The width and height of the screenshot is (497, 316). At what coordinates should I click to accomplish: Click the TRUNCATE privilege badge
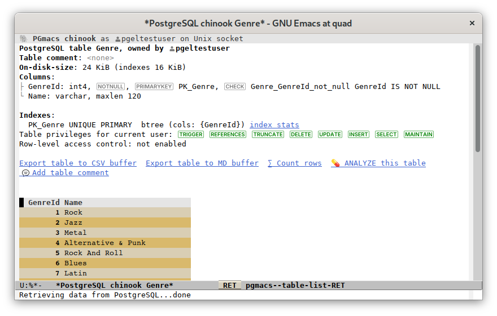click(x=268, y=134)
